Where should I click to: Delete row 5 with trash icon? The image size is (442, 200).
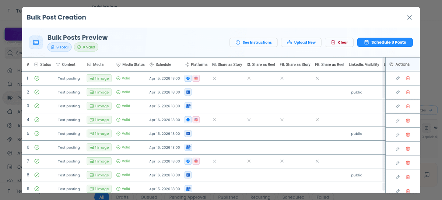pyautogui.click(x=408, y=135)
